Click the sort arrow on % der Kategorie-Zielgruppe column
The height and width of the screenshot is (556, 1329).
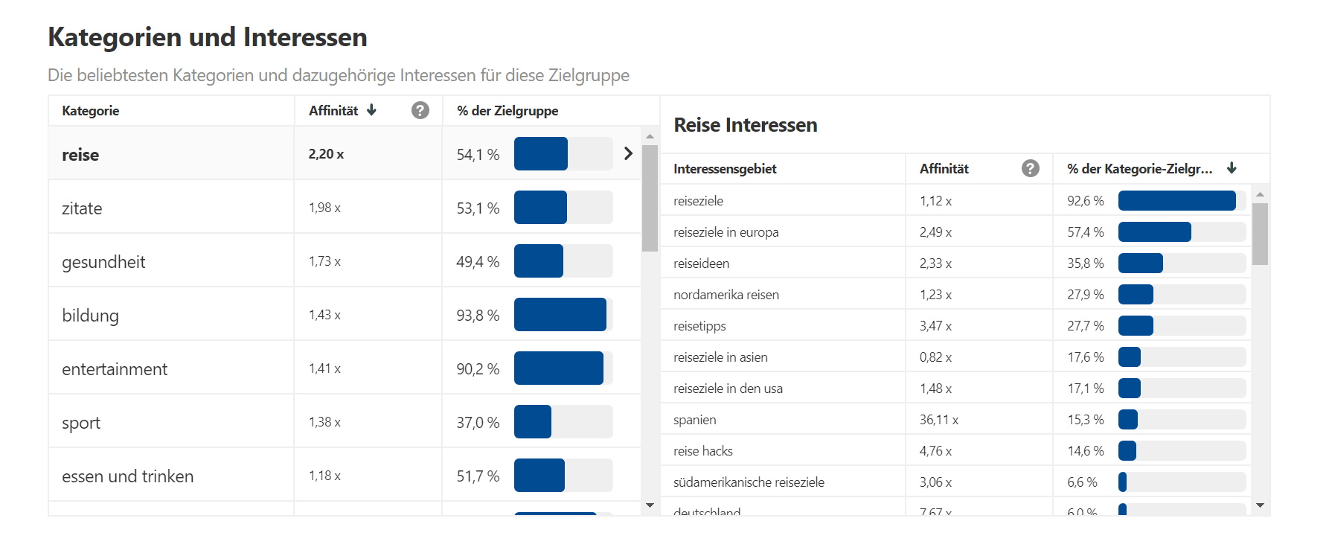coord(1233,168)
